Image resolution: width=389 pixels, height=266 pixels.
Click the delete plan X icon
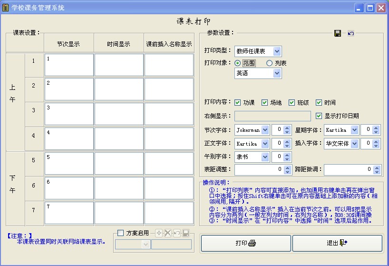(x=168, y=233)
